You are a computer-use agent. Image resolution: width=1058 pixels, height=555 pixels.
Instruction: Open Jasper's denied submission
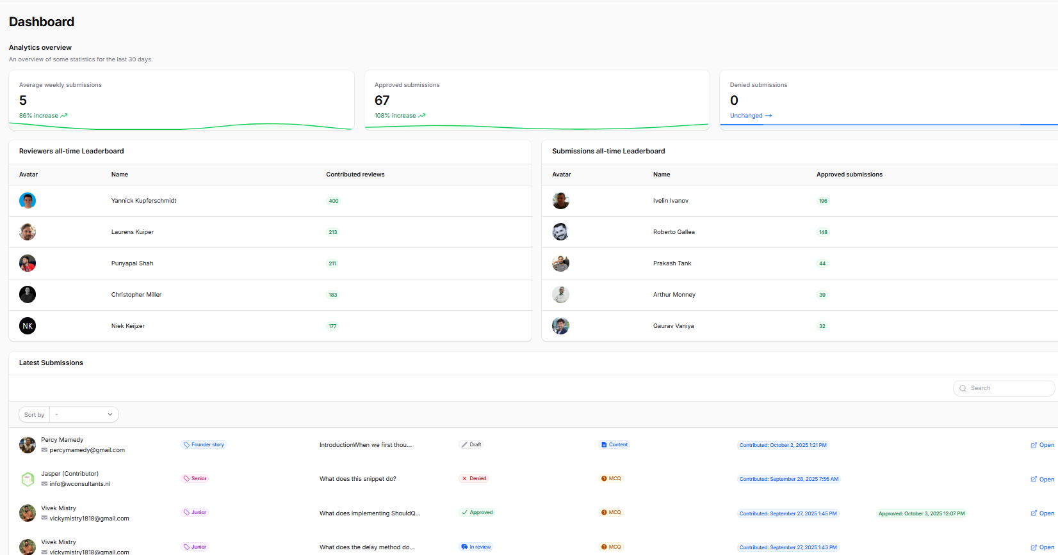coord(1042,479)
